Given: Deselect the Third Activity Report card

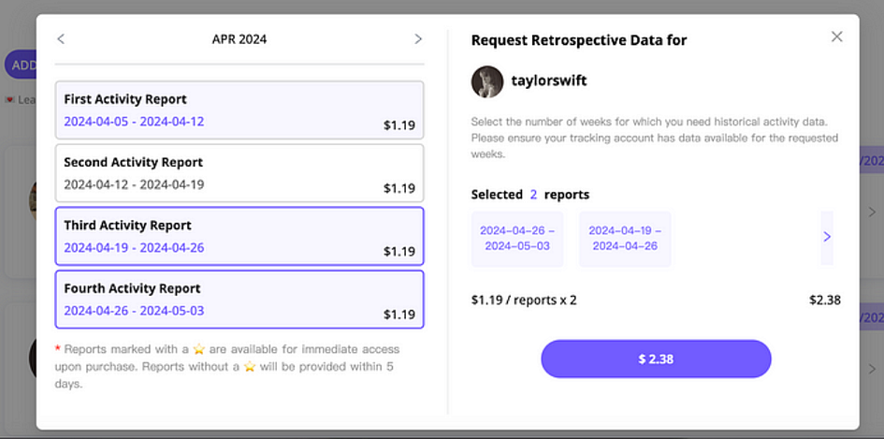Looking at the screenshot, I should point(239,237).
